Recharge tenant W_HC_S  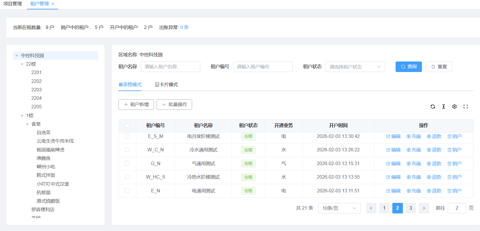(x=414, y=177)
